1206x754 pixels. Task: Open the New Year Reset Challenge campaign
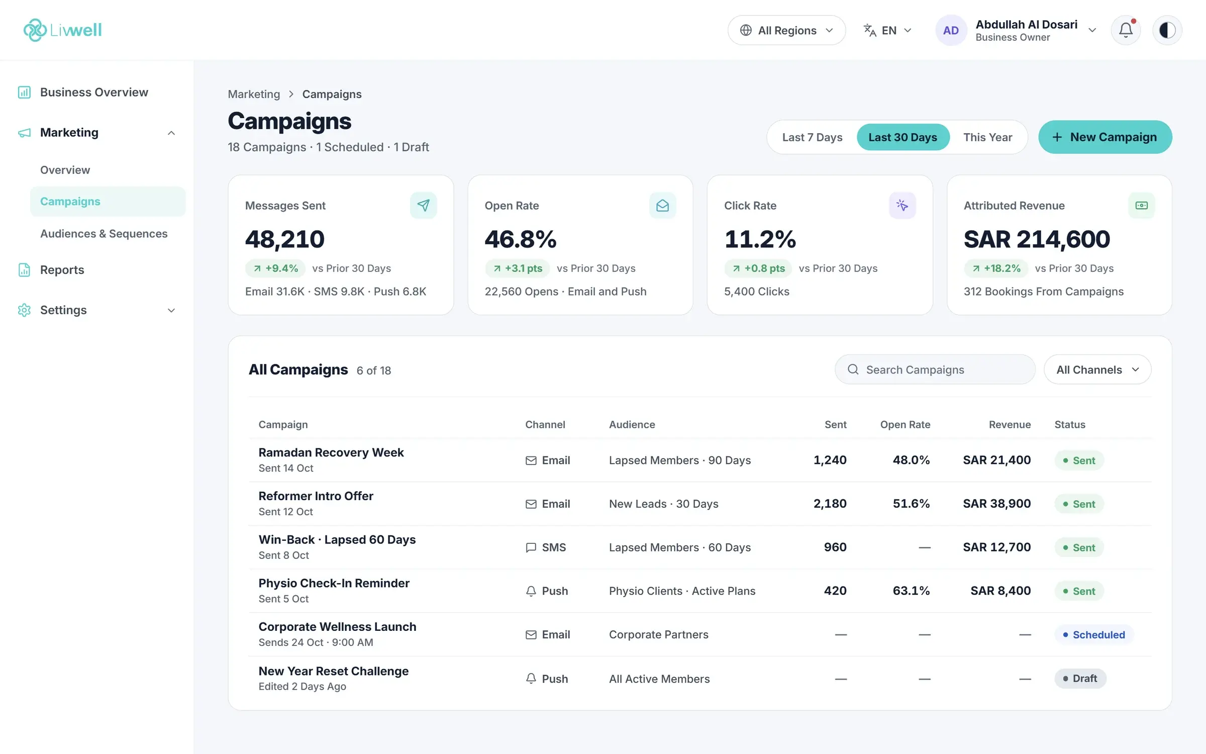point(333,671)
